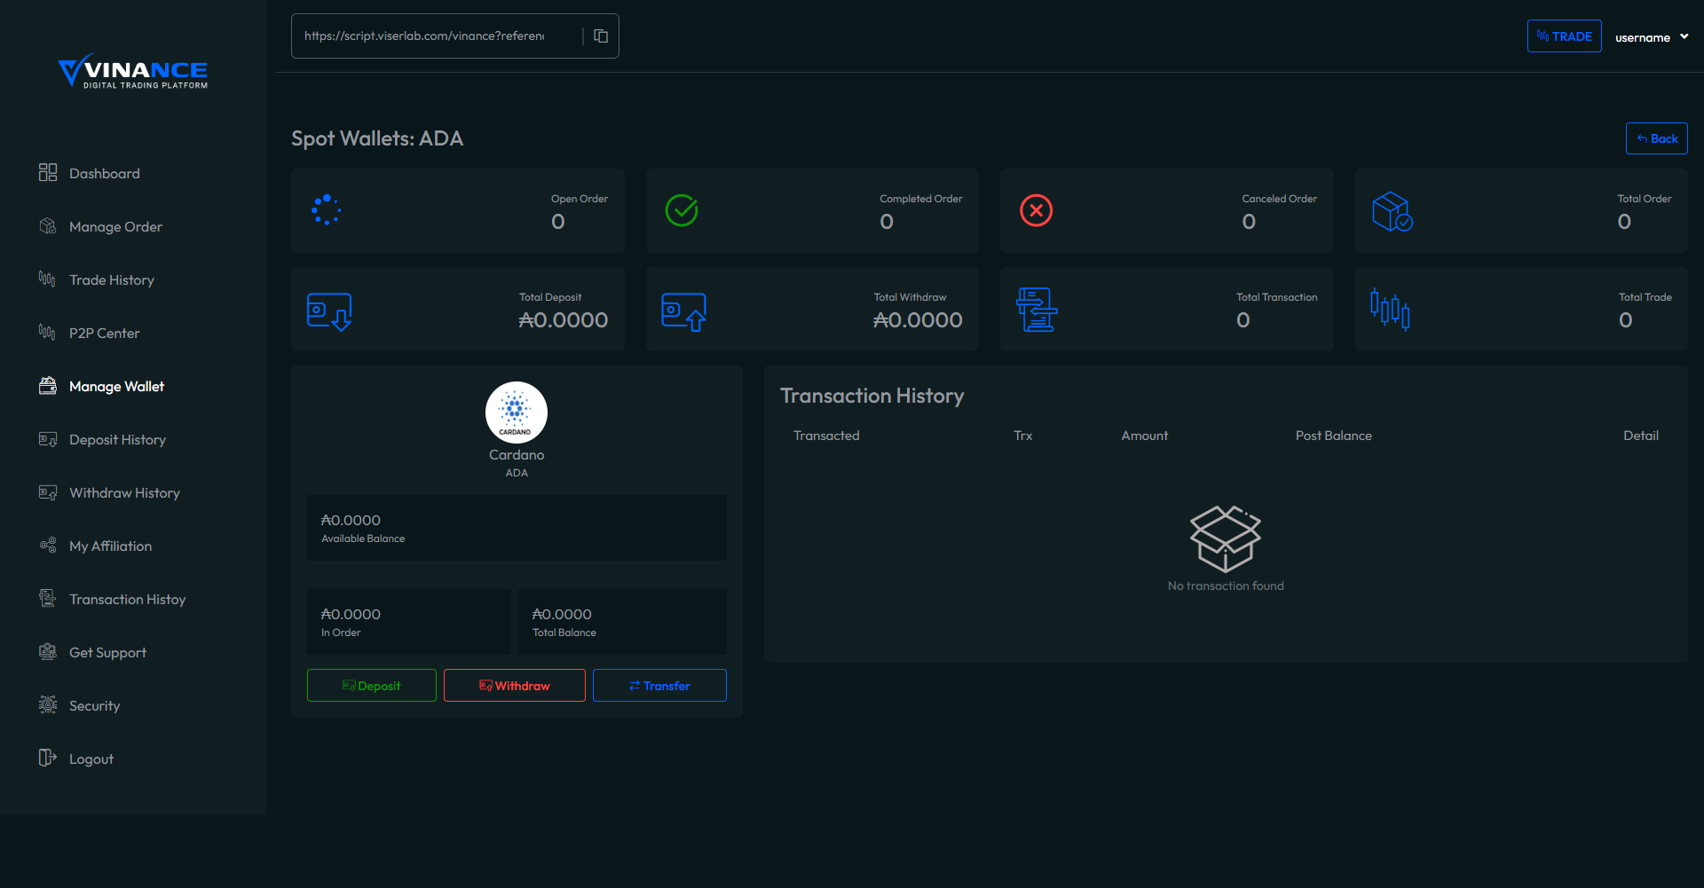Click the Total Deposit wallet icon
Screen dimensions: 1704x888
[329, 311]
